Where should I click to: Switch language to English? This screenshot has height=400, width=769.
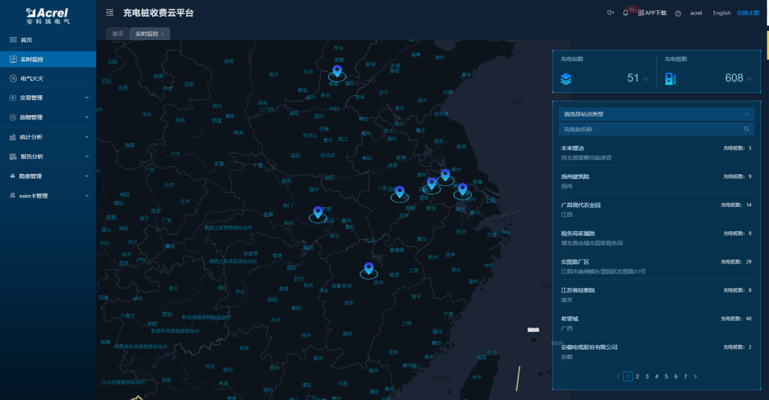coord(722,13)
